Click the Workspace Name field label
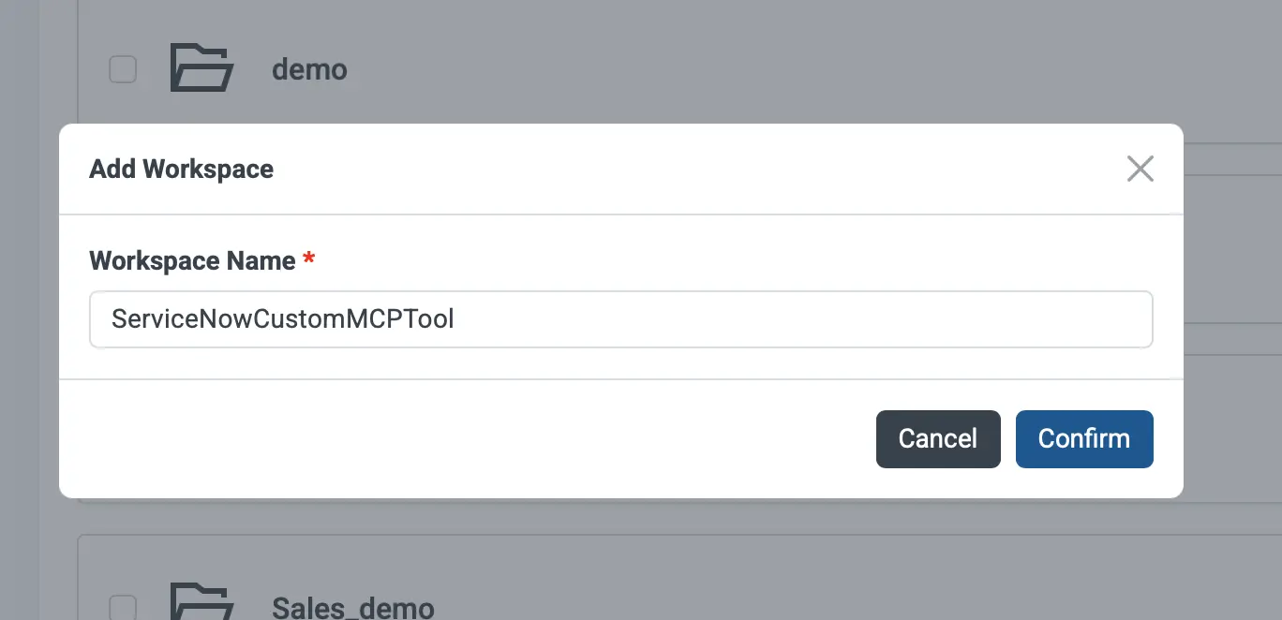 pyautogui.click(x=192, y=260)
